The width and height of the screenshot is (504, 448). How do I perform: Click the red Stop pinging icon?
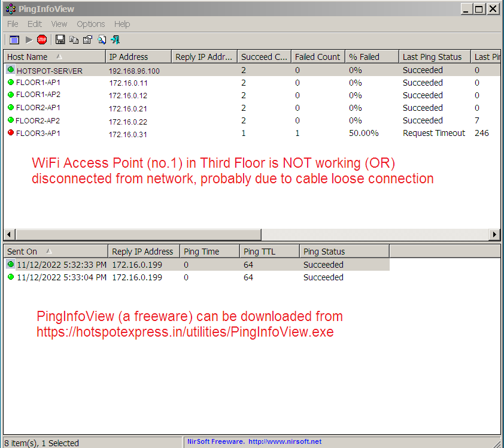coord(42,40)
